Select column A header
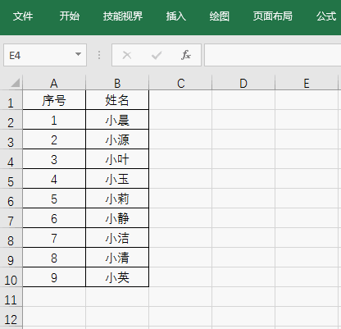Screen dimensions: 341x329 (54, 83)
